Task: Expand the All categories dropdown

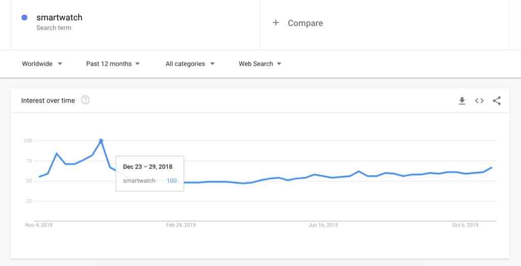Action: coord(190,64)
